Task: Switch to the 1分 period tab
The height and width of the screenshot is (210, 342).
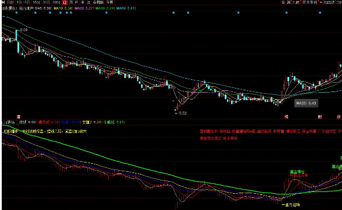Action: (19, 2)
